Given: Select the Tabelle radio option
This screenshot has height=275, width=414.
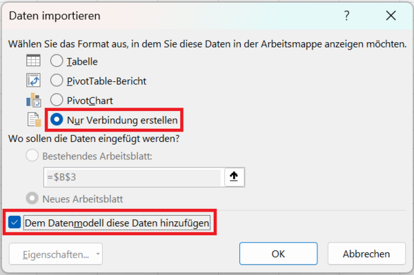Looking at the screenshot, I should pyautogui.click(x=57, y=61).
